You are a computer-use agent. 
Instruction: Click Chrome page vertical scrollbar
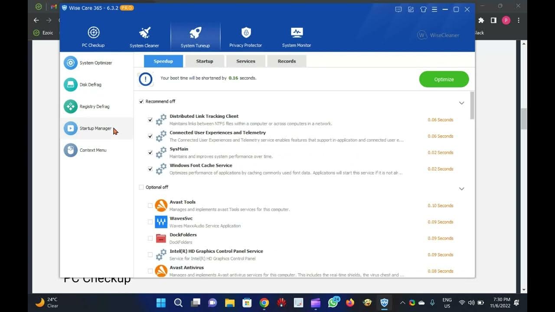pyautogui.click(x=524, y=119)
